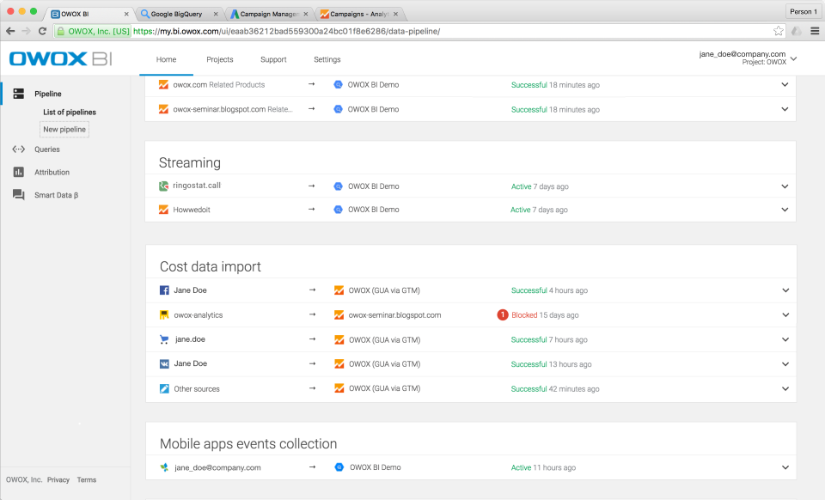
Task: Click the Pipeline sidebar icon
Action: coord(19,94)
